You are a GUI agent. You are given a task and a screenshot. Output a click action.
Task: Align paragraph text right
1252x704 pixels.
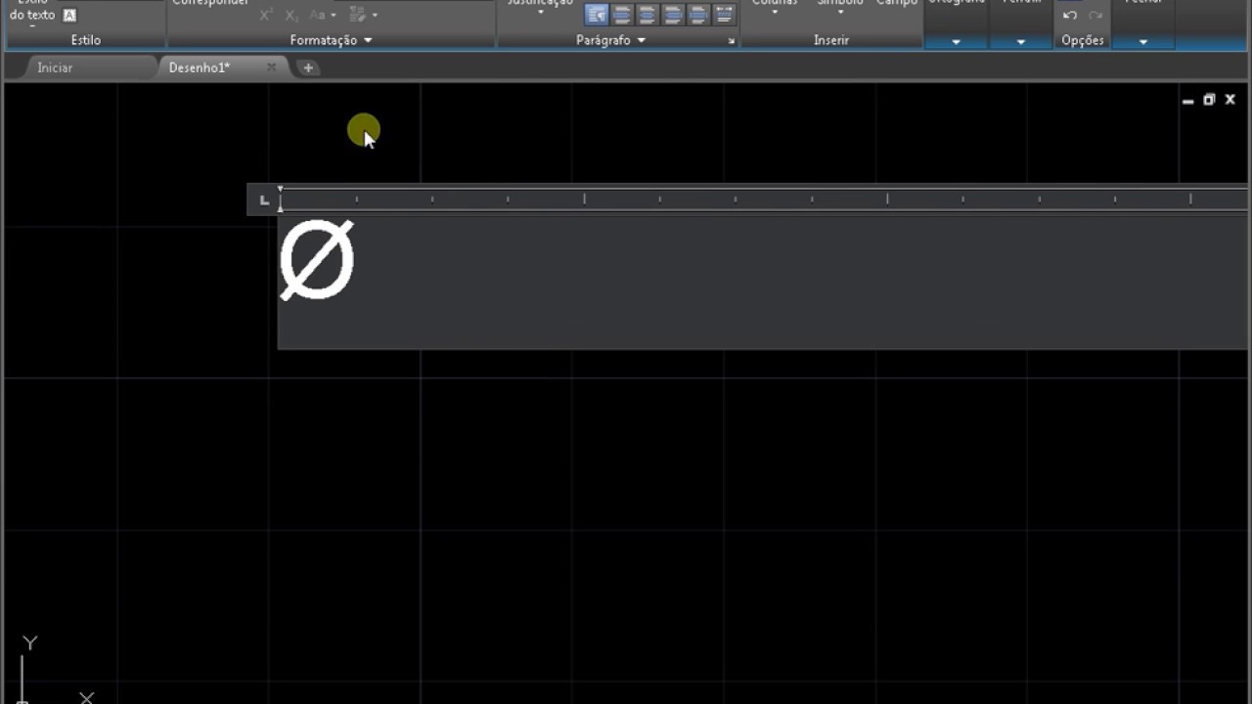673,15
